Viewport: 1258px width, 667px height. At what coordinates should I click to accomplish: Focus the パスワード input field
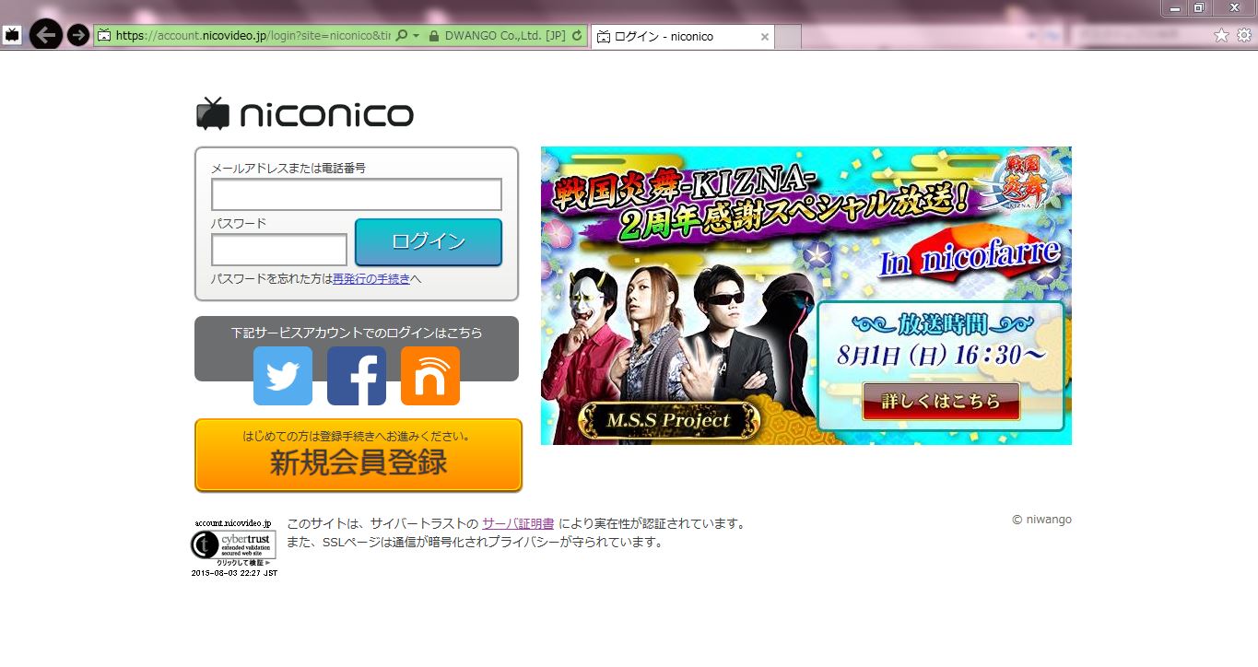279,250
